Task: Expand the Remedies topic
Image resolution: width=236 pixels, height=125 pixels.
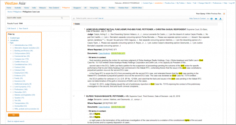Action: pyautogui.click(x=11, y=92)
